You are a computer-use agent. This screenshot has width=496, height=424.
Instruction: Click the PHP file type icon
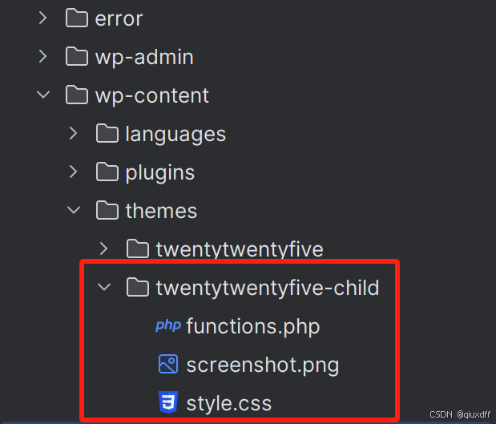(168, 326)
